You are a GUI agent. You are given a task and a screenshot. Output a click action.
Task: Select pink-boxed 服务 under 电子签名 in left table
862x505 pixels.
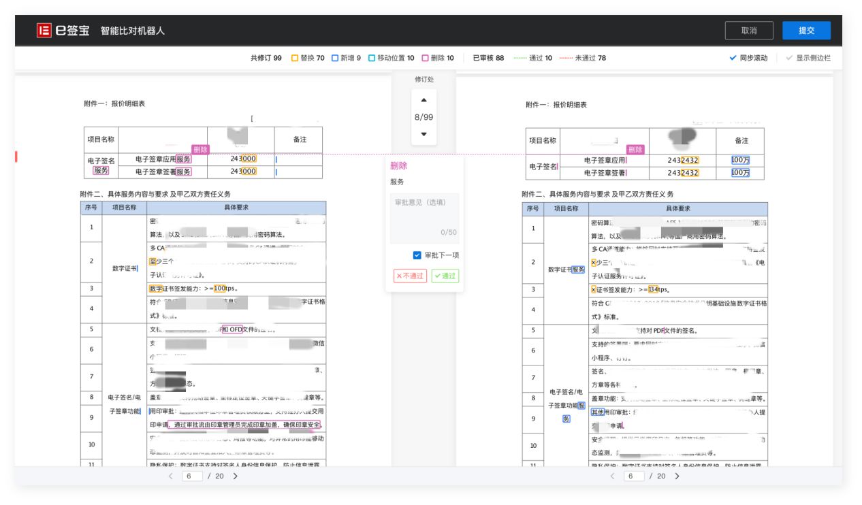coord(101,171)
